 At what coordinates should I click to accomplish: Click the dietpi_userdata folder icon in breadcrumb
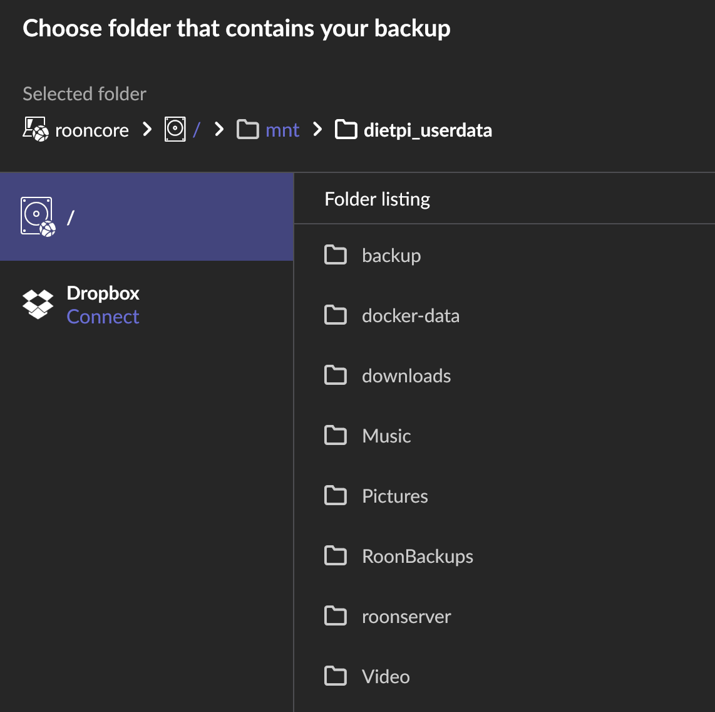tap(346, 130)
